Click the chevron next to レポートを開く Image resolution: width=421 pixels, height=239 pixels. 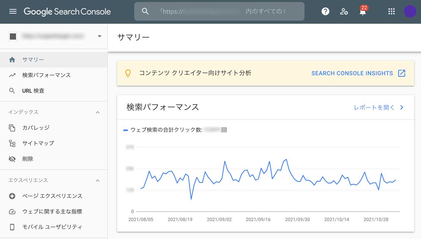[402, 108]
